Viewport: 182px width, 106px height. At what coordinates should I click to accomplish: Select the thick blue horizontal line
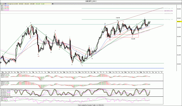(82, 68)
